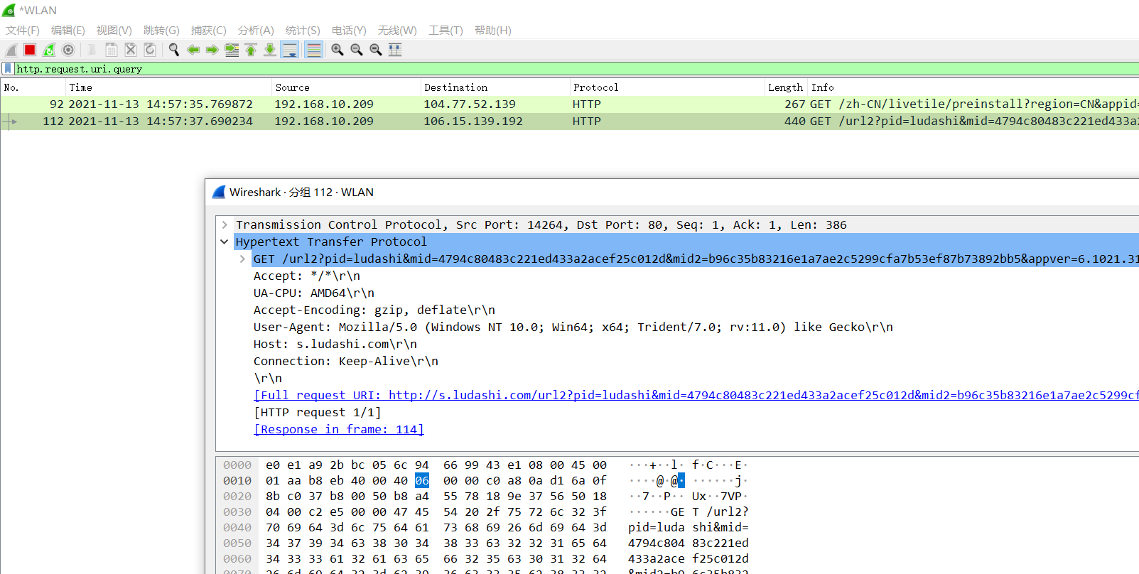Sort packets by the Time column
Viewport: 1139px width, 574px height.
[169, 87]
